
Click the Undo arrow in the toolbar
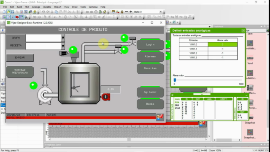coord(43,12)
